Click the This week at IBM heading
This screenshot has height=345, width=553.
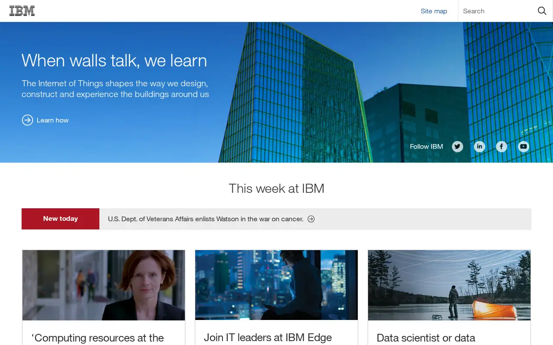pos(276,188)
